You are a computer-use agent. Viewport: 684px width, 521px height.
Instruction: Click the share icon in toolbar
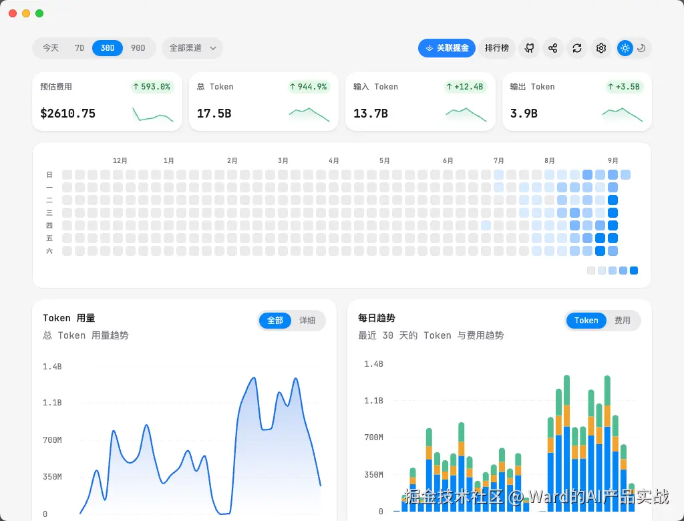coord(552,48)
